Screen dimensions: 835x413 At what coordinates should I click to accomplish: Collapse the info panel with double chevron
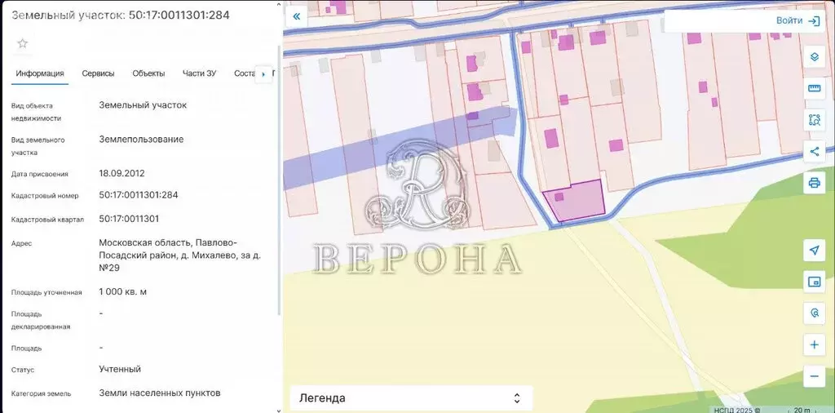[297, 16]
